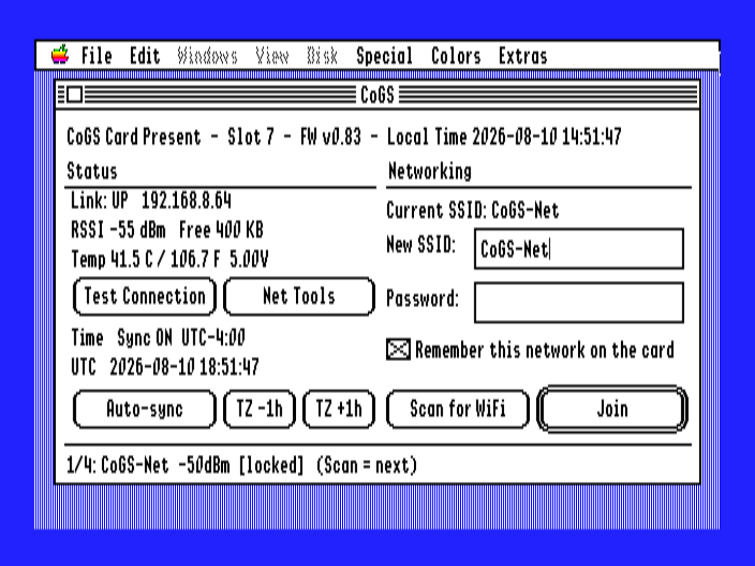
Task: Click the '(Scan = next)' hint text
Action: pos(367,465)
